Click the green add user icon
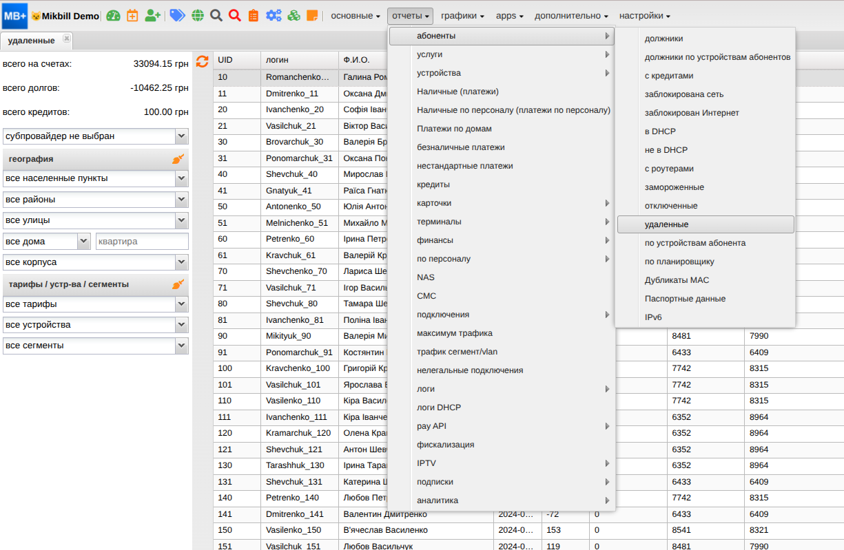 [x=152, y=15]
